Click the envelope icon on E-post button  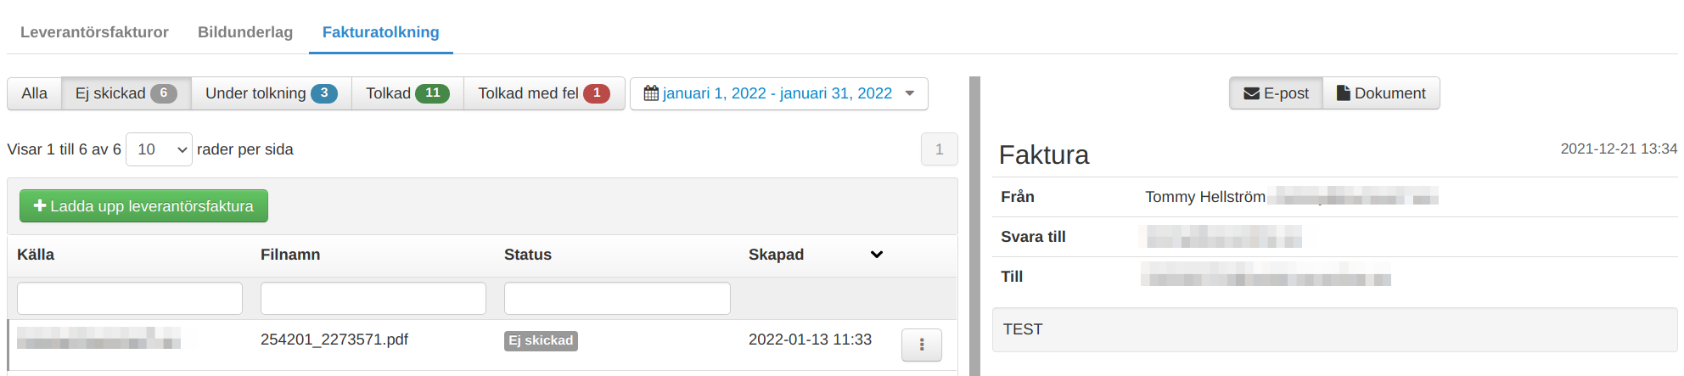click(1251, 93)
